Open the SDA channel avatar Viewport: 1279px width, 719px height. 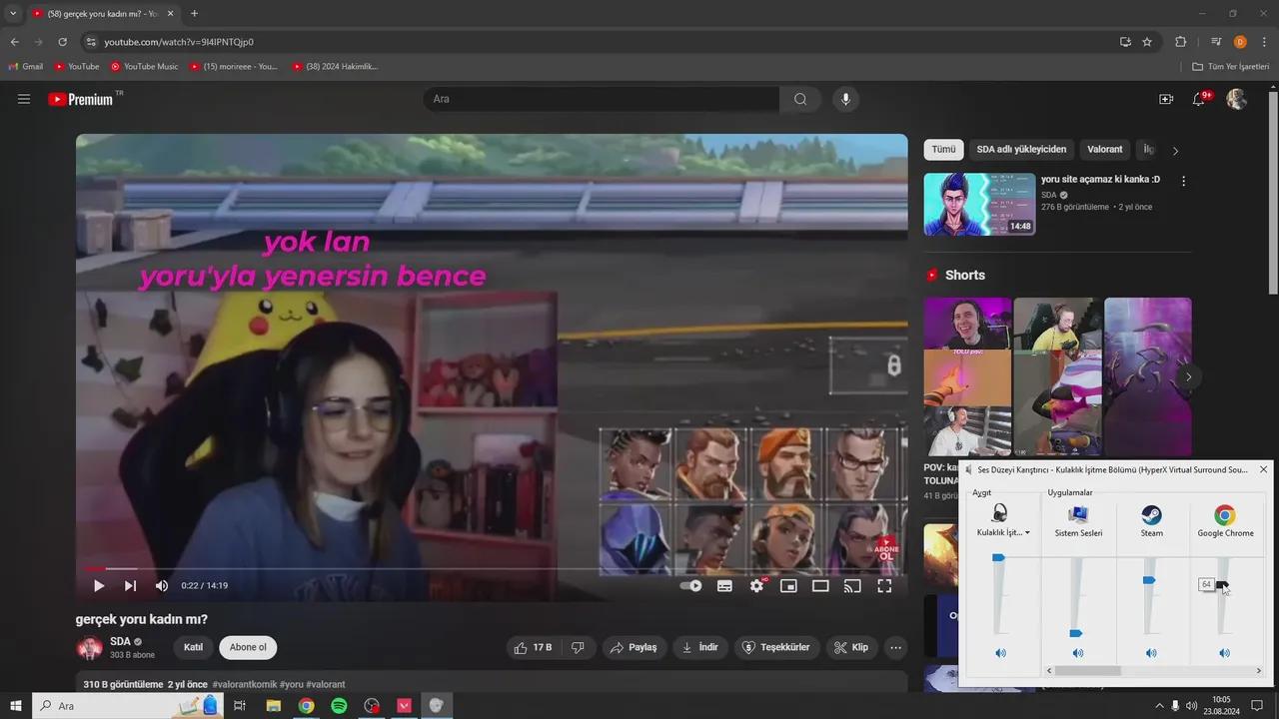[x=90, y=647]
